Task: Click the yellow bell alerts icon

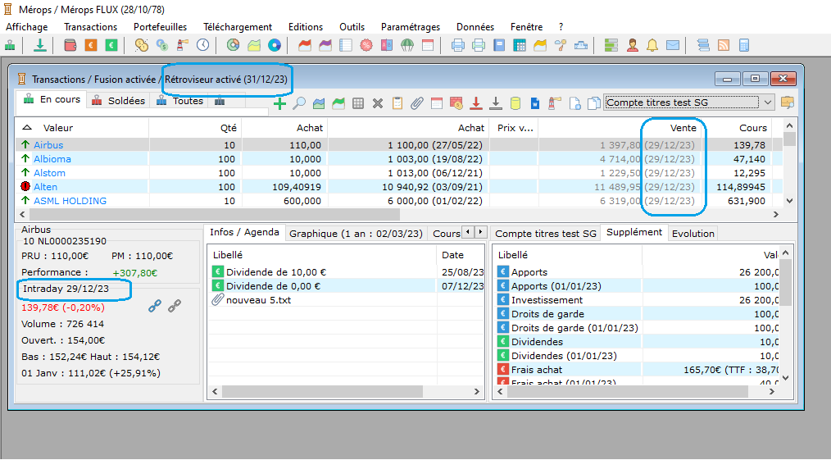Action: [652, 46]
